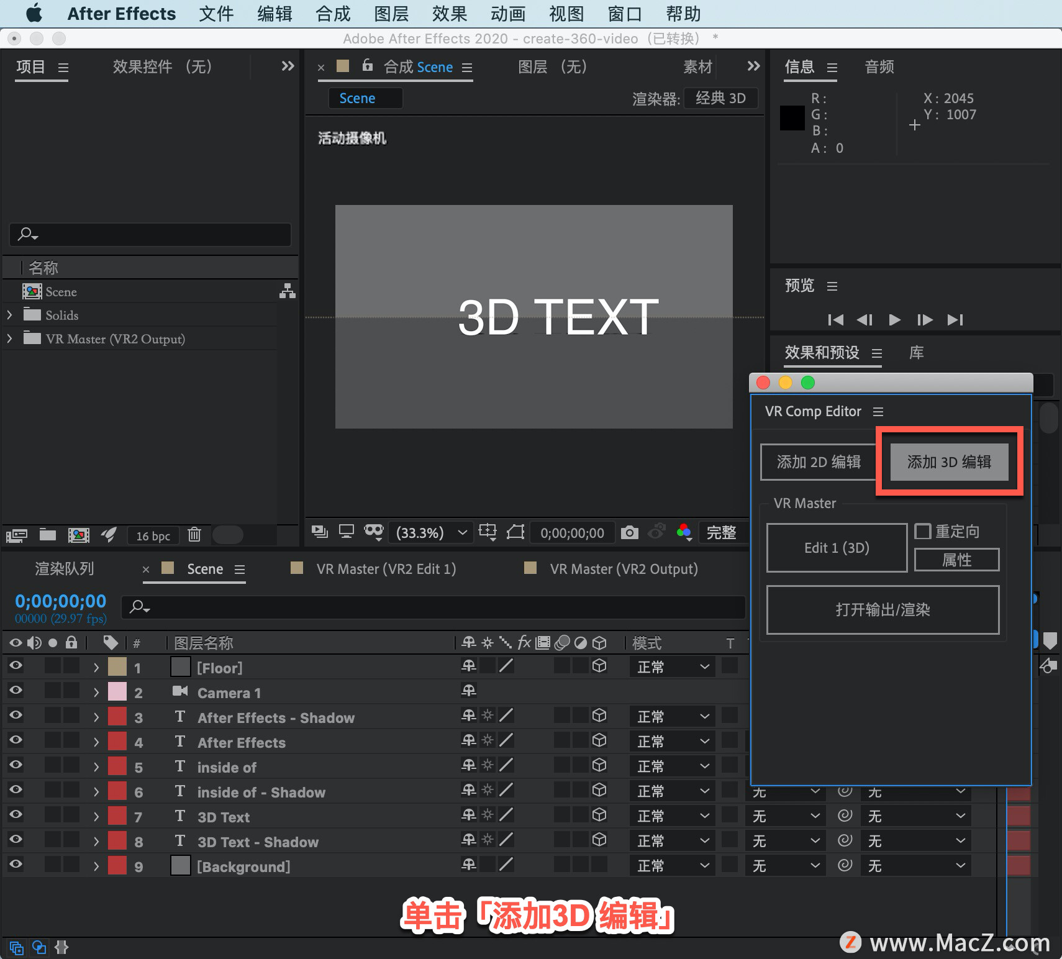This screenshot has height=959, width=1062.
Task: Open the resolution 完整 dropdown
Action: click(x=724, y=533)
